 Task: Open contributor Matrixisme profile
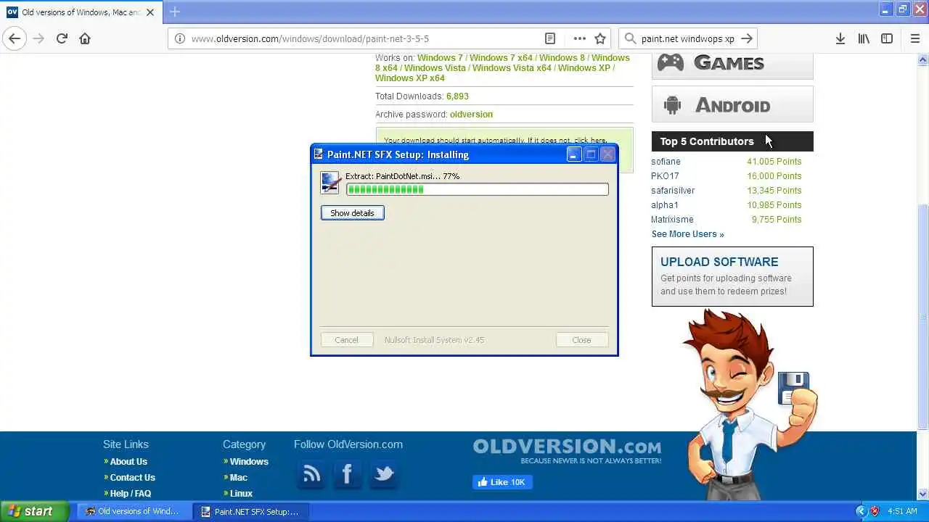click(672, 220)
